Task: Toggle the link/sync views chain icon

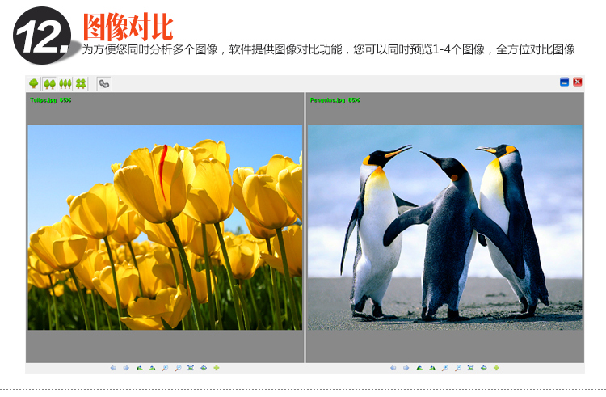Action: [x=103, y=83]
